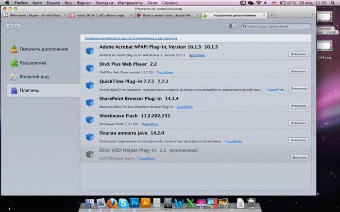Enable the DivX VOD Helper Plug-in
340x212 pixels.
[x=299, y=158]
